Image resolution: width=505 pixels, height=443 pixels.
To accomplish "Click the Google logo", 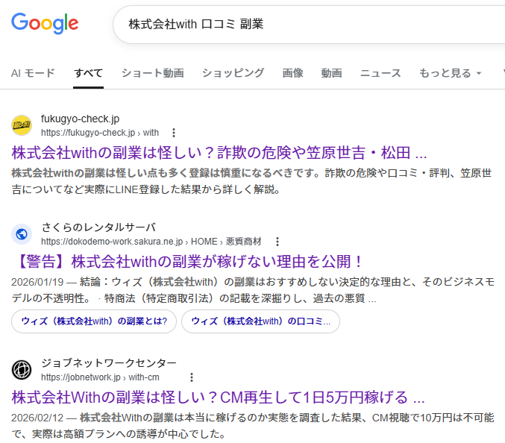I will (45, 23).
